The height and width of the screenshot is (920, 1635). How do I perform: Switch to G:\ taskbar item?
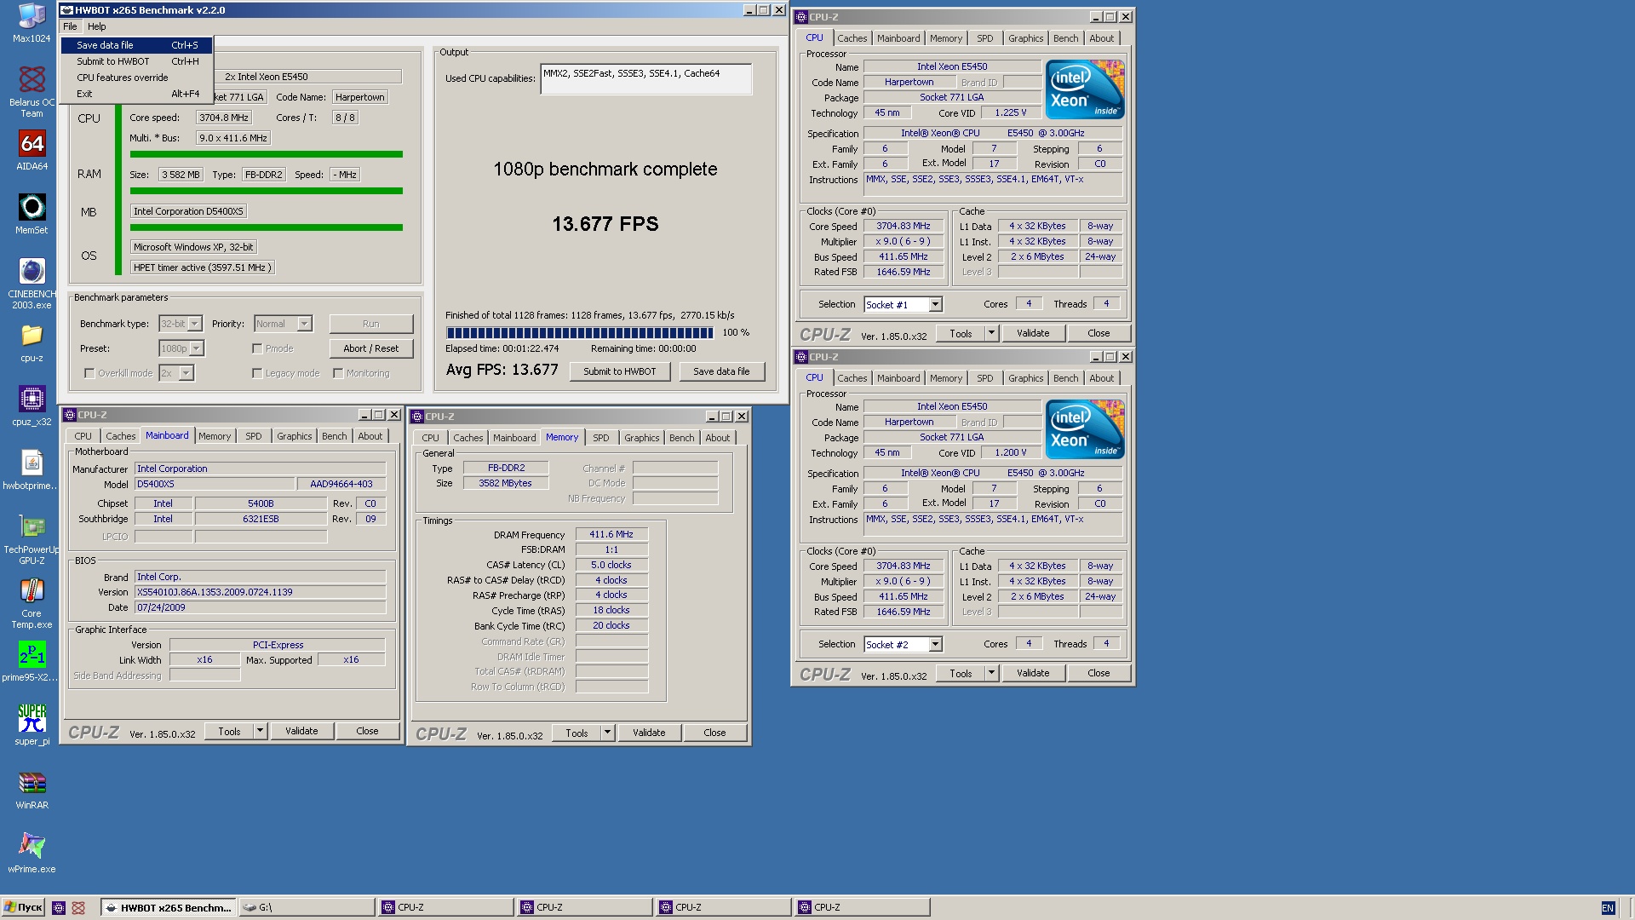coord(307,907)
